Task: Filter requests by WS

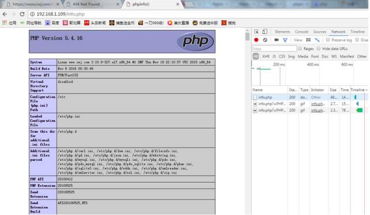Action: tap(334, 56)
